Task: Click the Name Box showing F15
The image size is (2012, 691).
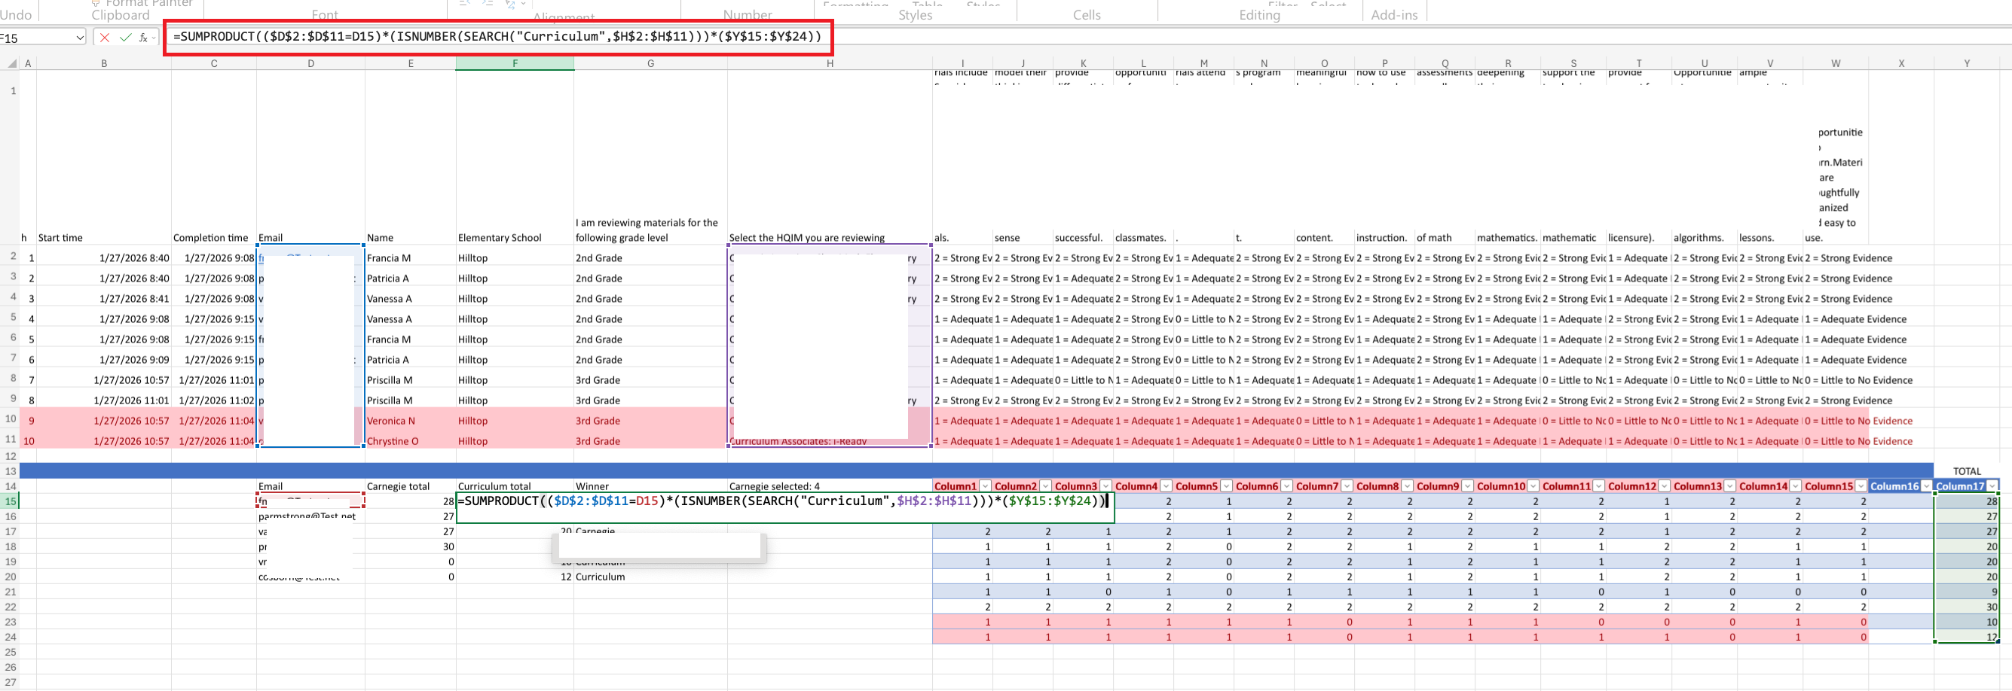Action: click(x=36, y=38)
